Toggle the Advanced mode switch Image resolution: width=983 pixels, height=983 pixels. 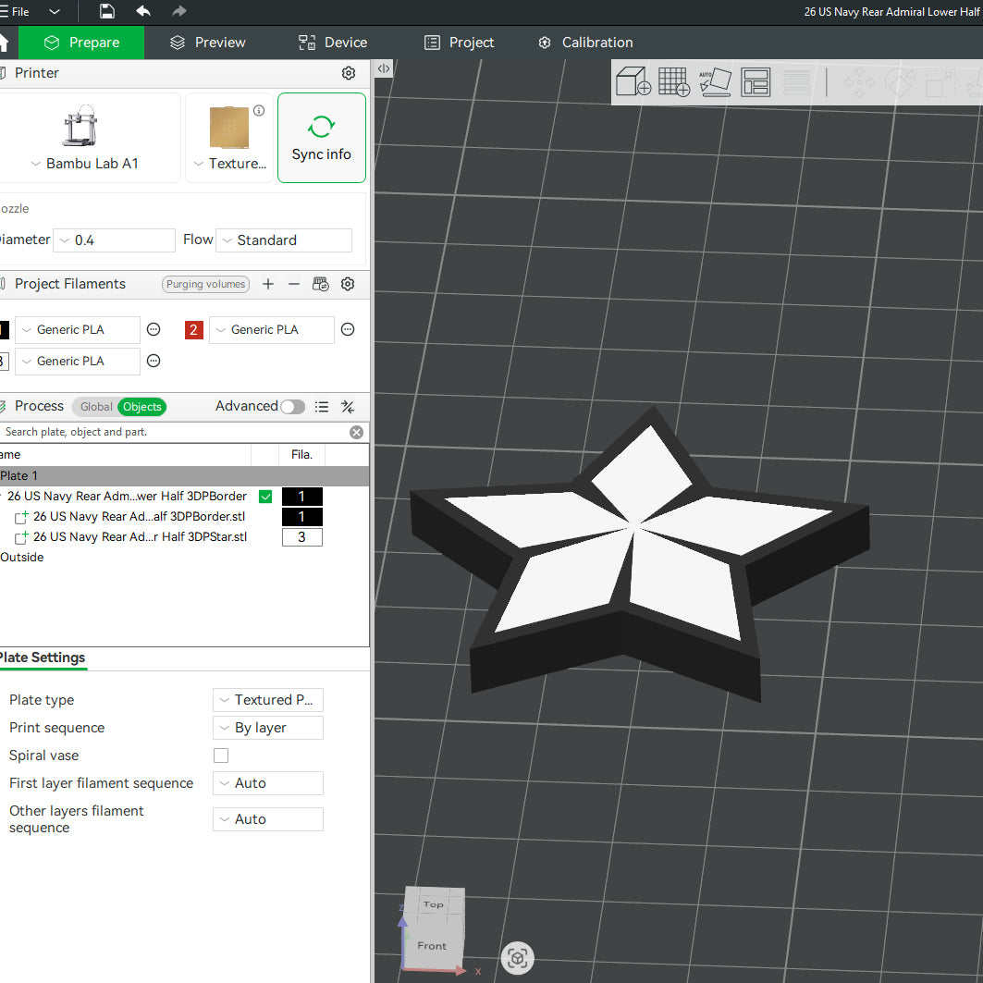point(292,407)
